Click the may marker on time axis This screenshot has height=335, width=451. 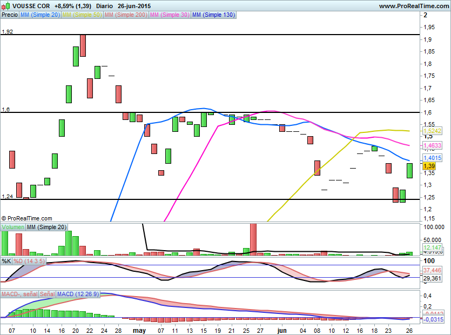[x=139, y=331]
